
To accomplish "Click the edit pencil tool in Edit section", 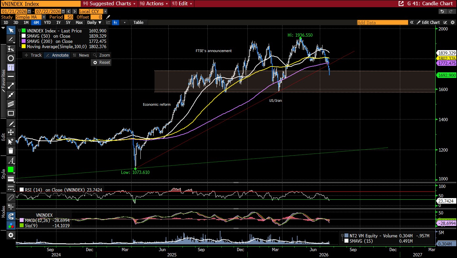I will [11, 123].
